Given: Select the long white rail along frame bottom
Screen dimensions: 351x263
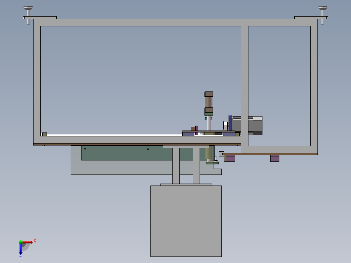Looking at the screenshot, I should tap(114, 135).
